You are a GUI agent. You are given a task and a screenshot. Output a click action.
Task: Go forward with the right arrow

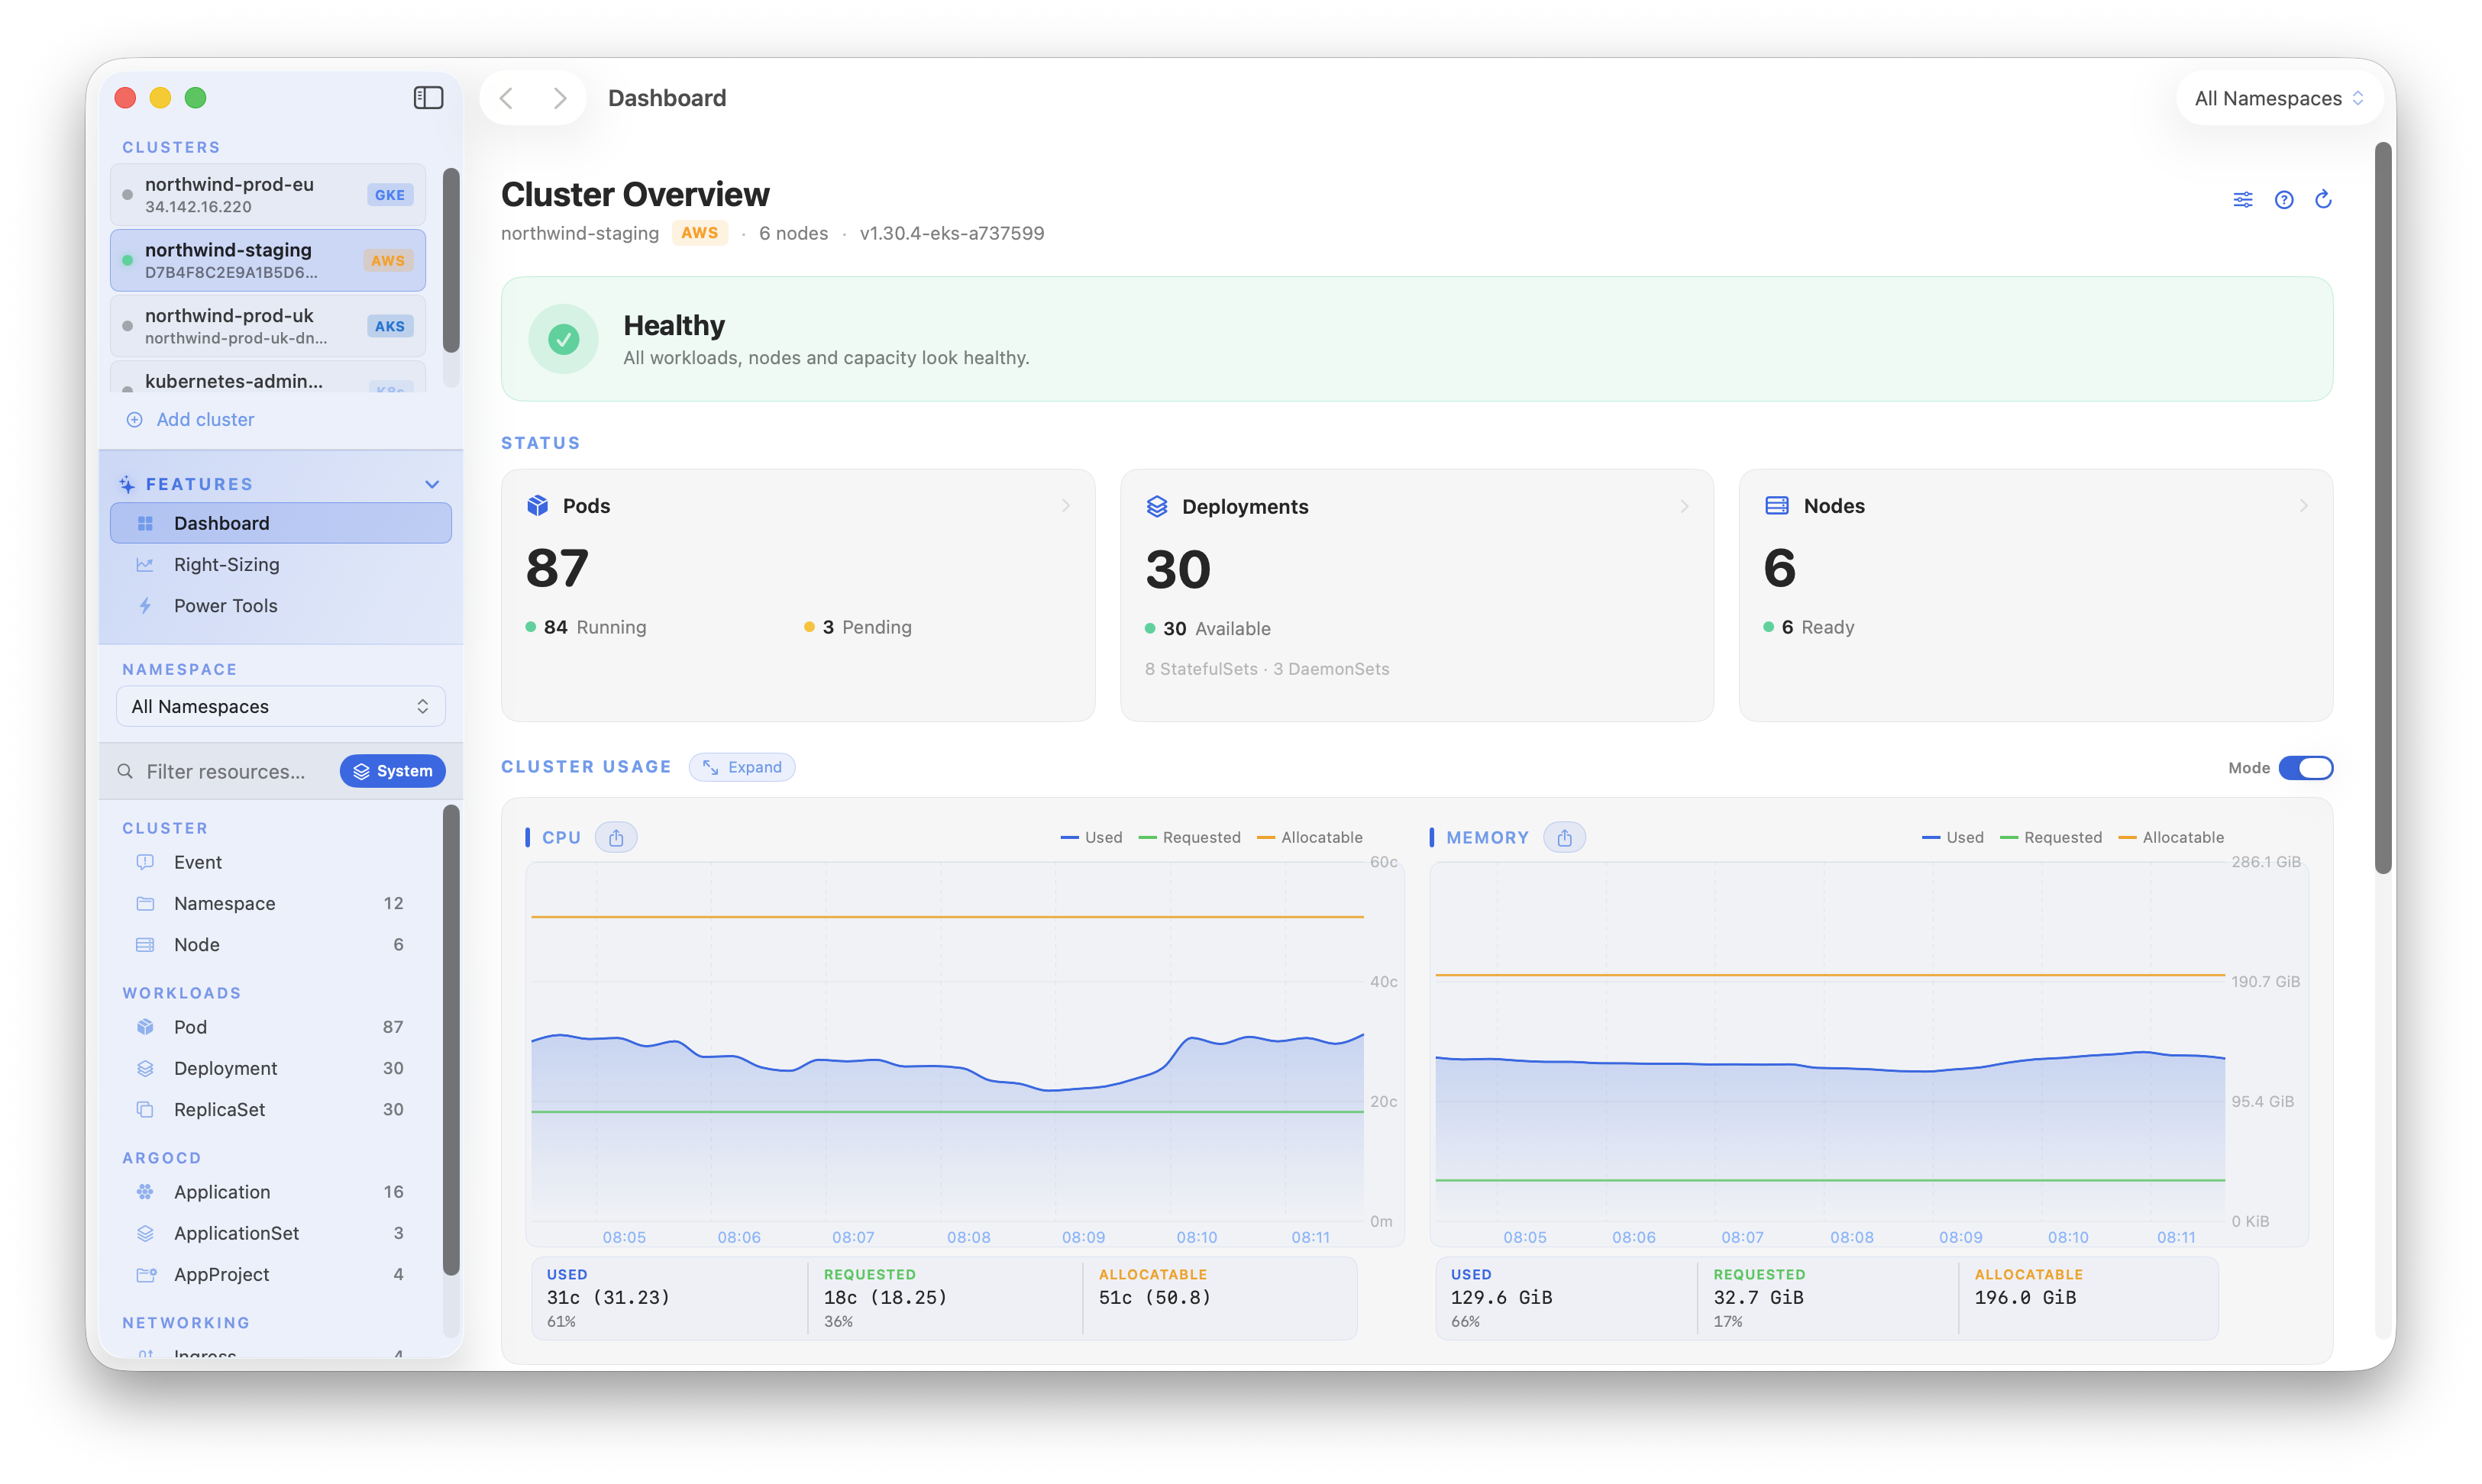pyautogui.click(x=559, y=98)
